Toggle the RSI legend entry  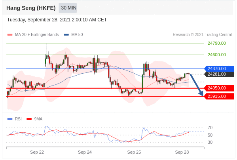(x=14, y=119)
